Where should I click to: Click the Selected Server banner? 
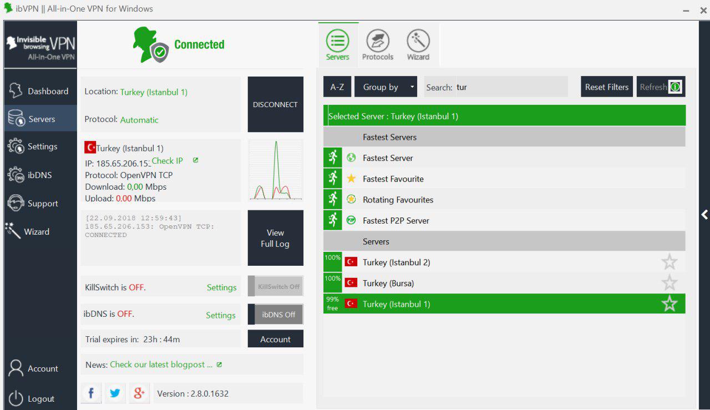click(x=504, y=116)
